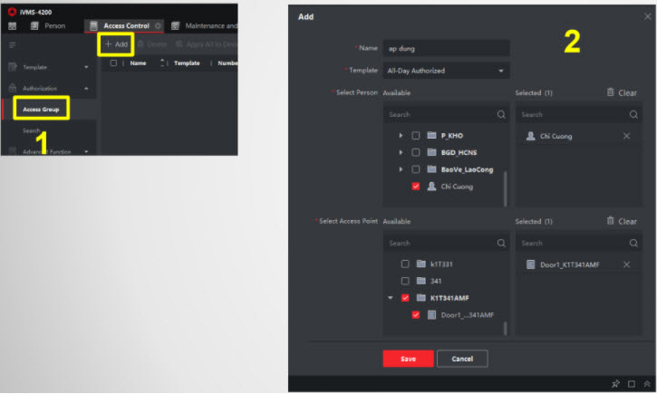The height and width of the screenshot is (394, 657).
Task: Open the Template dropdown All-Day Authorized
Action: pos(446,70)
